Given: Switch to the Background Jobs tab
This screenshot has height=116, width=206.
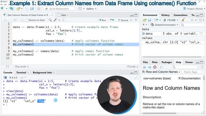Looking at the screenshot, I should point(42,72).
